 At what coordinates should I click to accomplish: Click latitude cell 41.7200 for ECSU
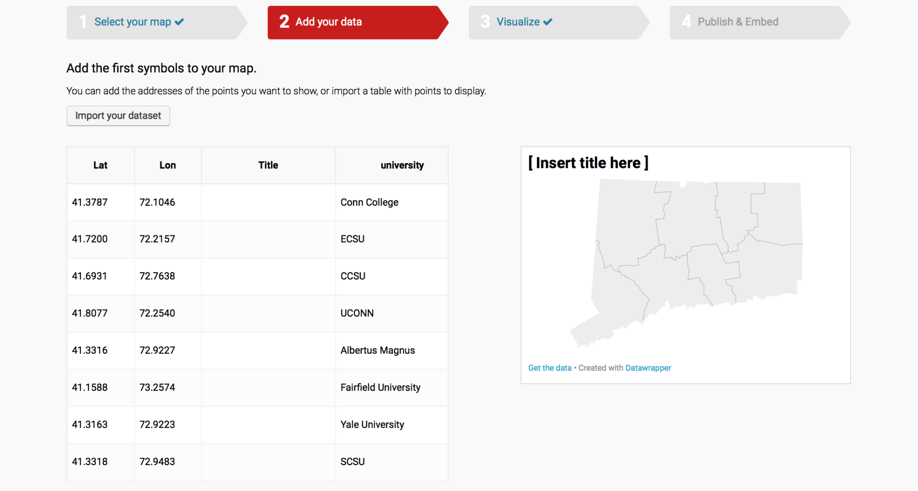[x=90, y=239]
